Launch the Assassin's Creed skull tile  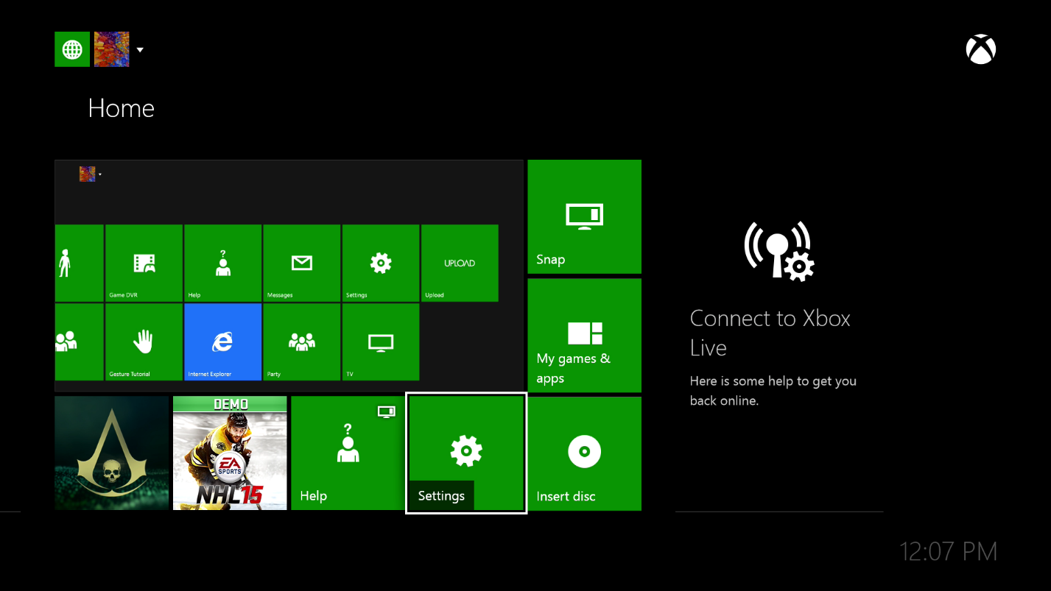[112, 453]
